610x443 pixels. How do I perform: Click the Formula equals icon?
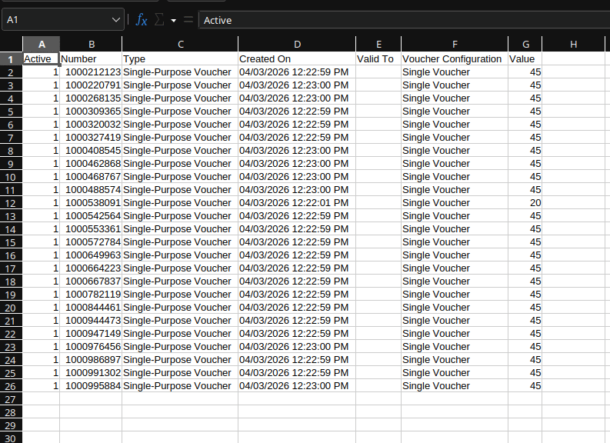pyautogui.click(x=188, y=19)
